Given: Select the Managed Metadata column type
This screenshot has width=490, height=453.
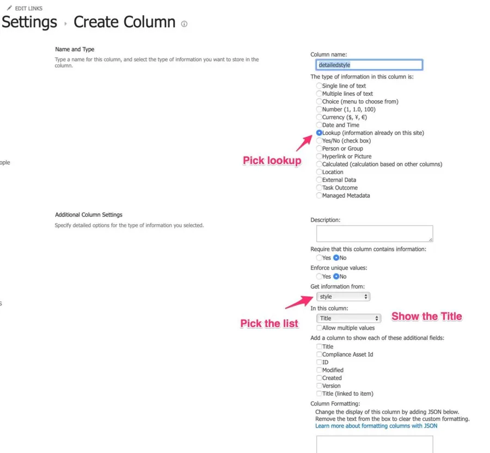Looking at the screenshot, I should [x=319, y=195].
